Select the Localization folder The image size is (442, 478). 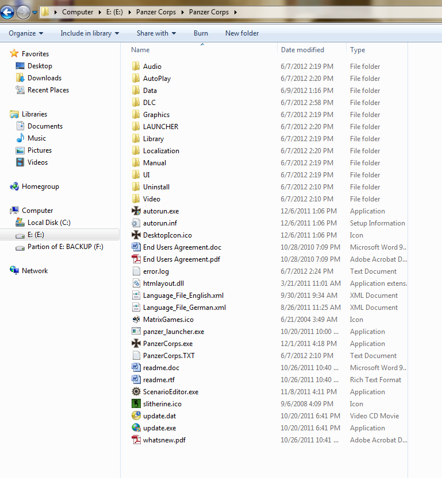coord(161,150)
